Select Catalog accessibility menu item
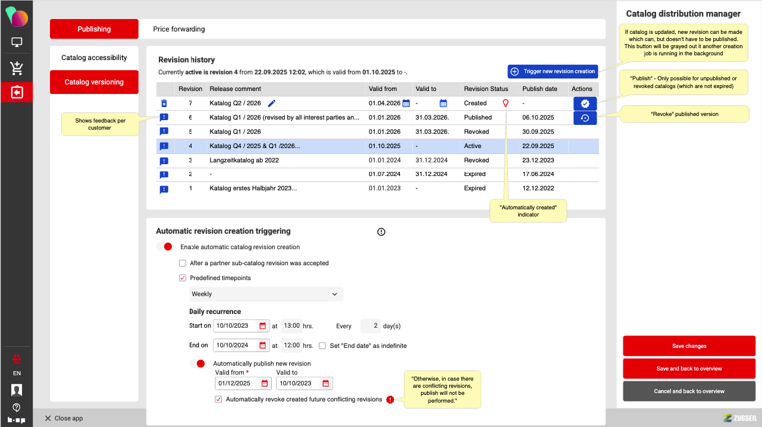762x427 pixels. coord(94,58)
